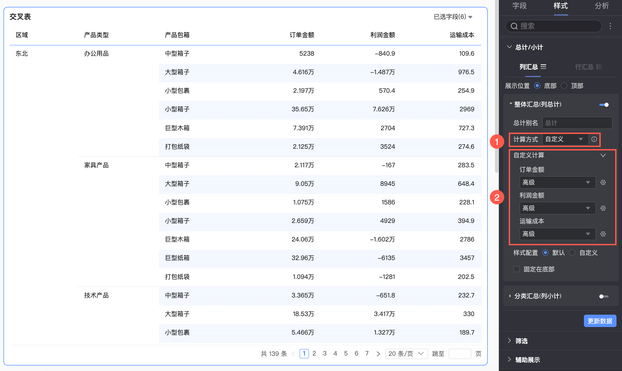Image resolution: width=622 pixels, height=371 pixels.
Task: Collapse the 自定义计算 section chevron
Action: 603,155
